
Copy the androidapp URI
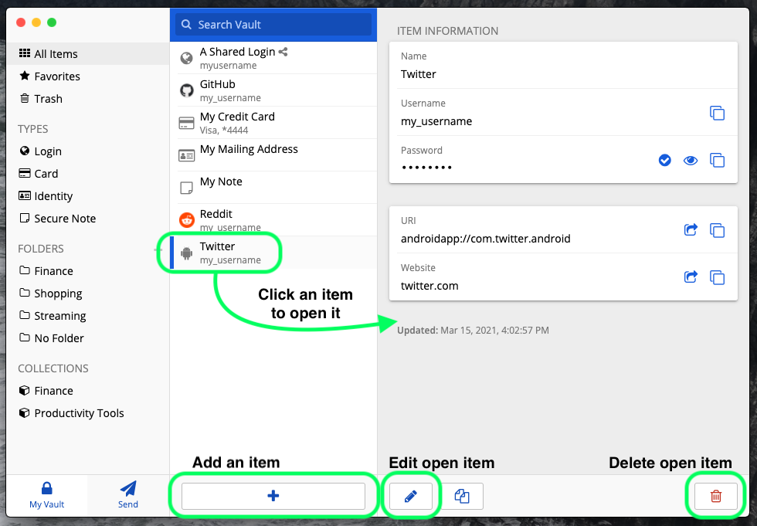click(717, 230)
